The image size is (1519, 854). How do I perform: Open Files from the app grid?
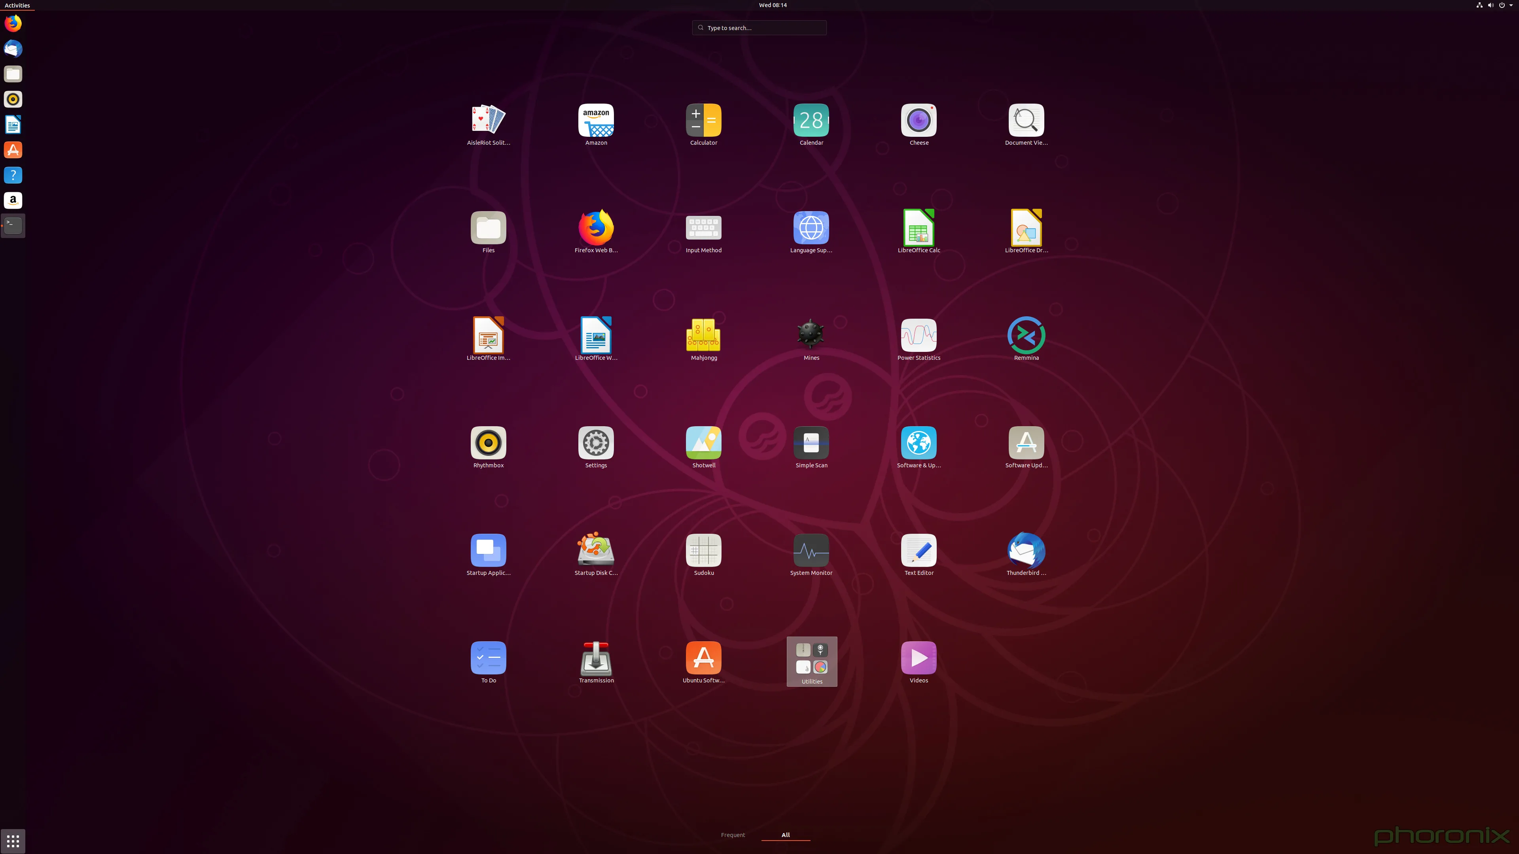tap(488, 232)
